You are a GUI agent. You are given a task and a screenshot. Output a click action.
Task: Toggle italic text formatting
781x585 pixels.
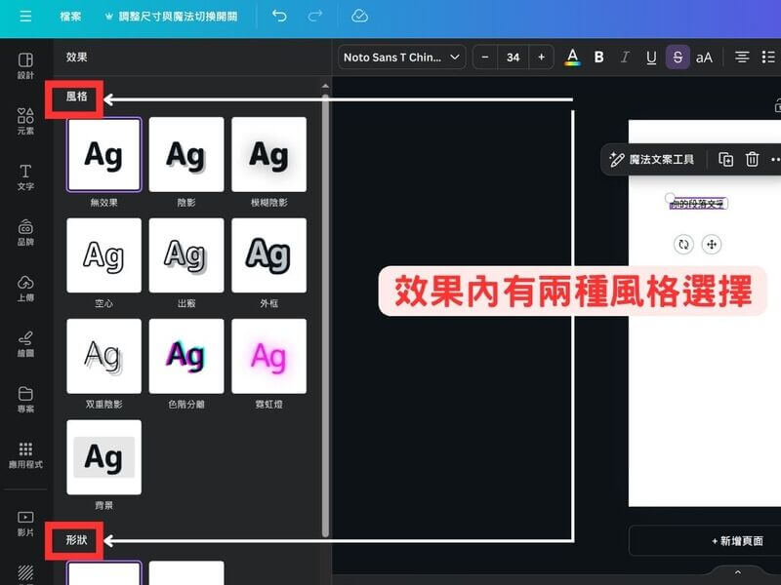[x=626, y=58]
